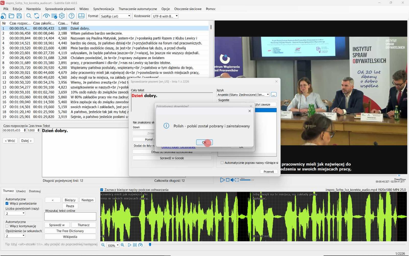This screenshot has height=256, width=409.
Task: Click the waveform position slider handle
Action: 150,245
